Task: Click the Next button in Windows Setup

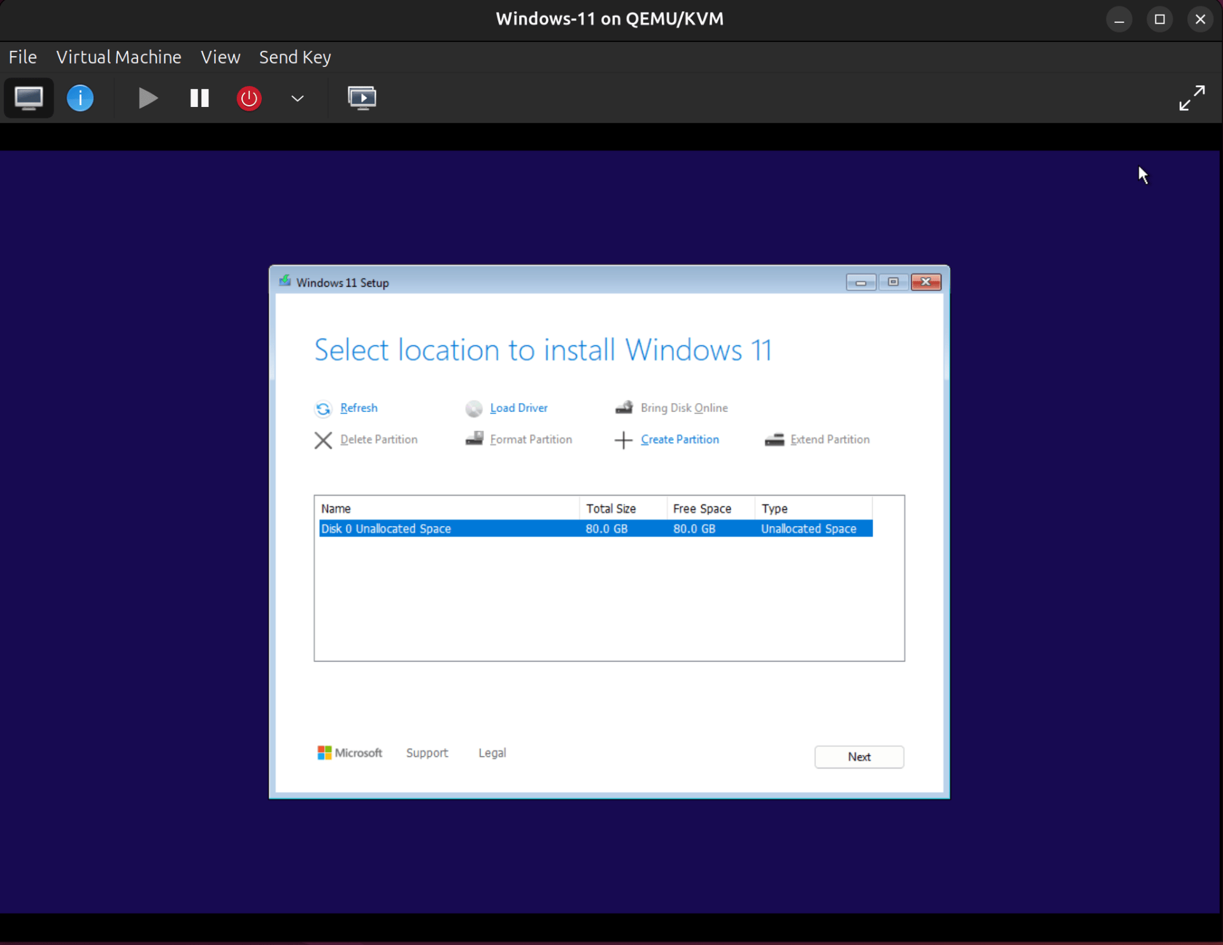Action: 859,757
